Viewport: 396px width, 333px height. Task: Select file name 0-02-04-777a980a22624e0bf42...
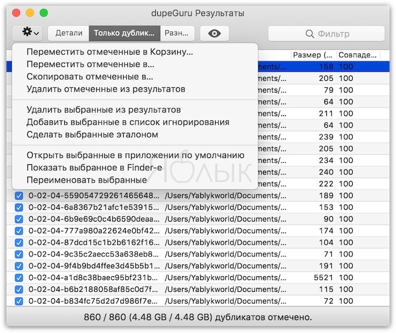[x=94, y=231]
